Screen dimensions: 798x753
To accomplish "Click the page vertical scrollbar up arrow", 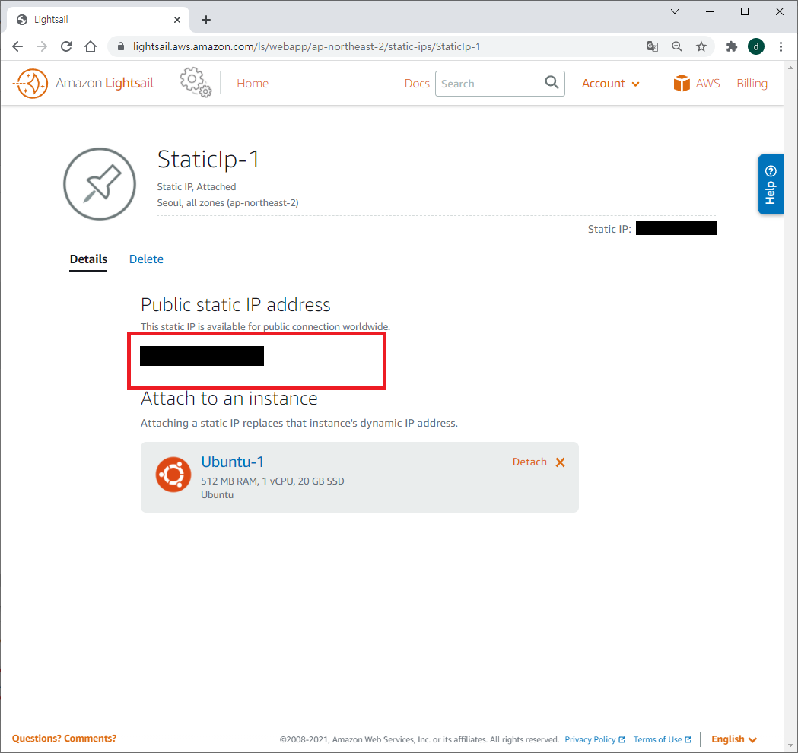I will click(790, 67).
